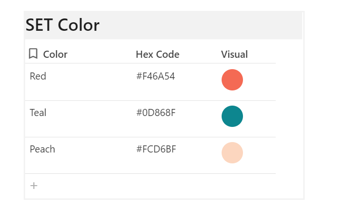Image resolution: width=345 pixels, height=206 pixels.
Task: Click the #0D868F hex code cell
Action: [156, 113]
